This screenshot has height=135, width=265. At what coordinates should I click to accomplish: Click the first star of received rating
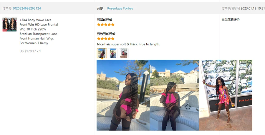[x=99, y=39]
